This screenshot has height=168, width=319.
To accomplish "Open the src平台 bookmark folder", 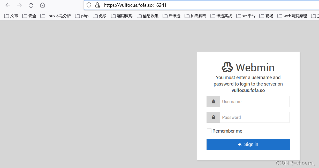I will point(246,16).
